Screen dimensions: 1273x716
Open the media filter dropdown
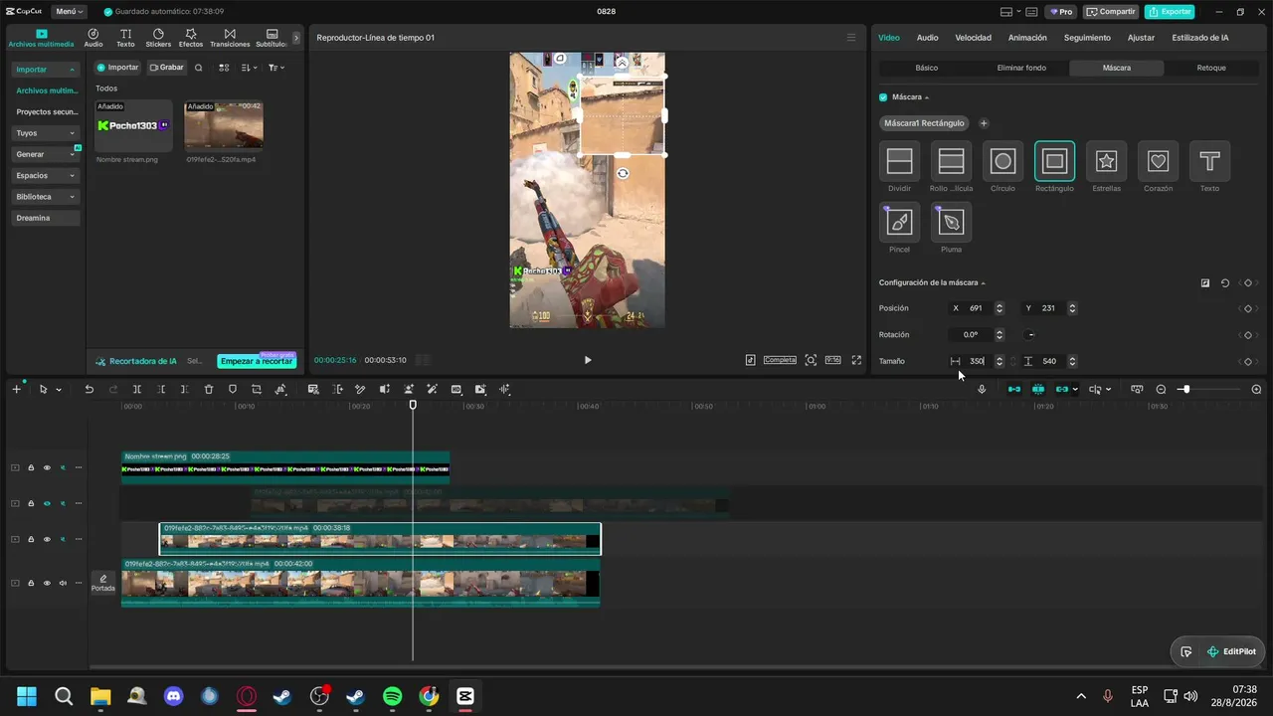[275, 68]
